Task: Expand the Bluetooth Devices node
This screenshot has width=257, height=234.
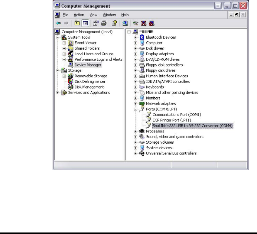Action: [x=136, y=37]
